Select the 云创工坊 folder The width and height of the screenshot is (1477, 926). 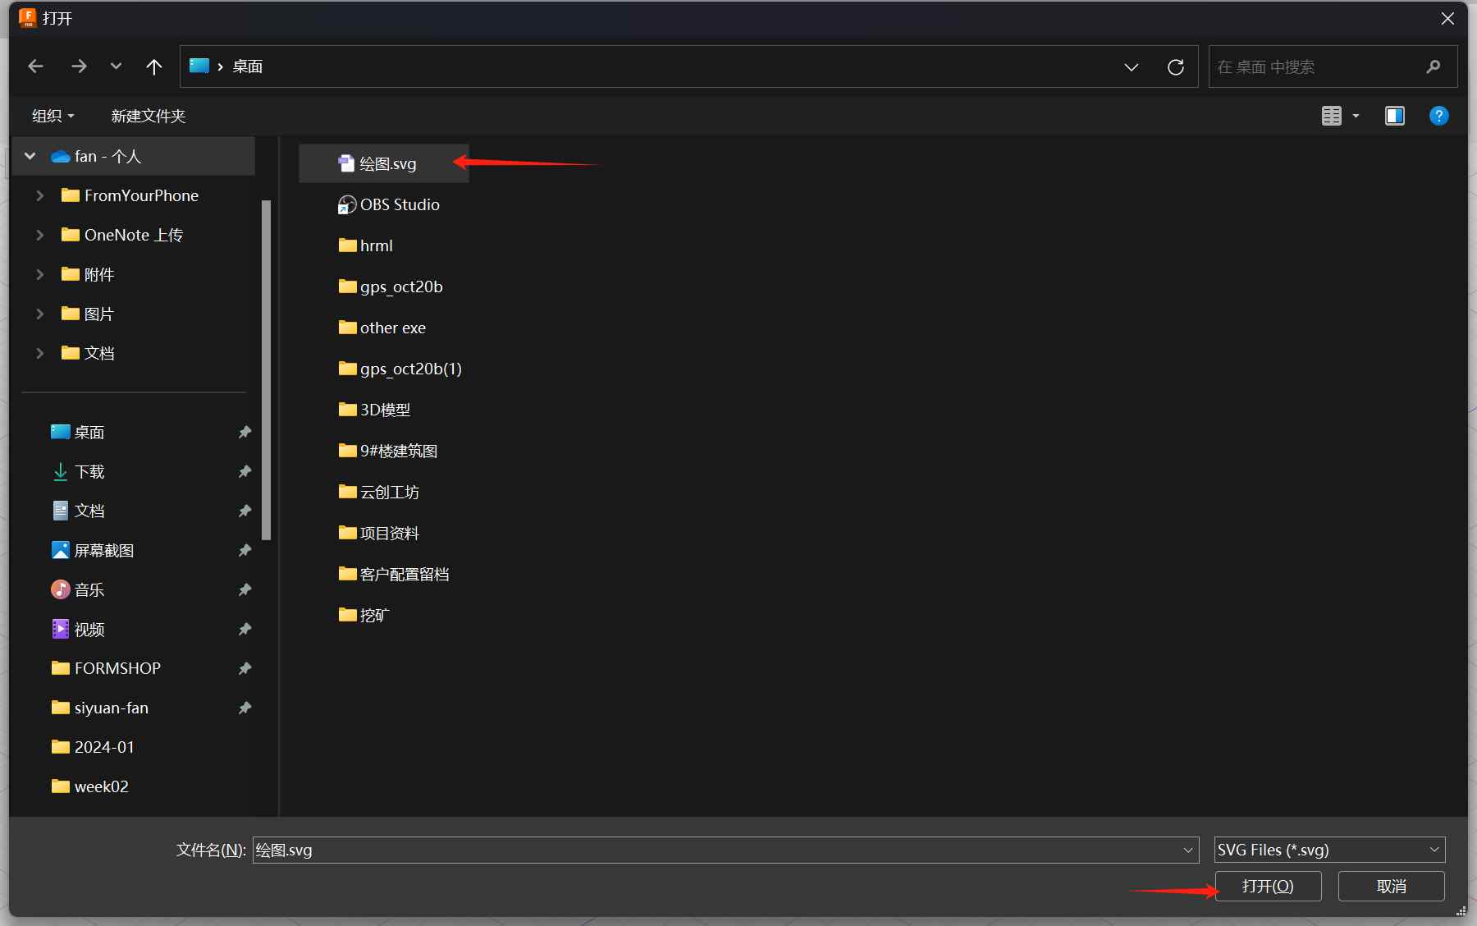379,492
